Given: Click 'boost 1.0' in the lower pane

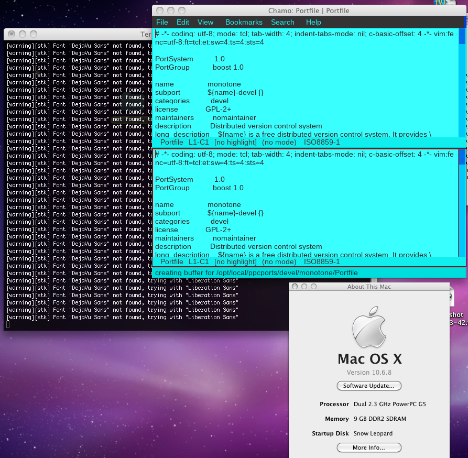Looking at the screenshot, I should pyautogui.click(x=228, y=188).
